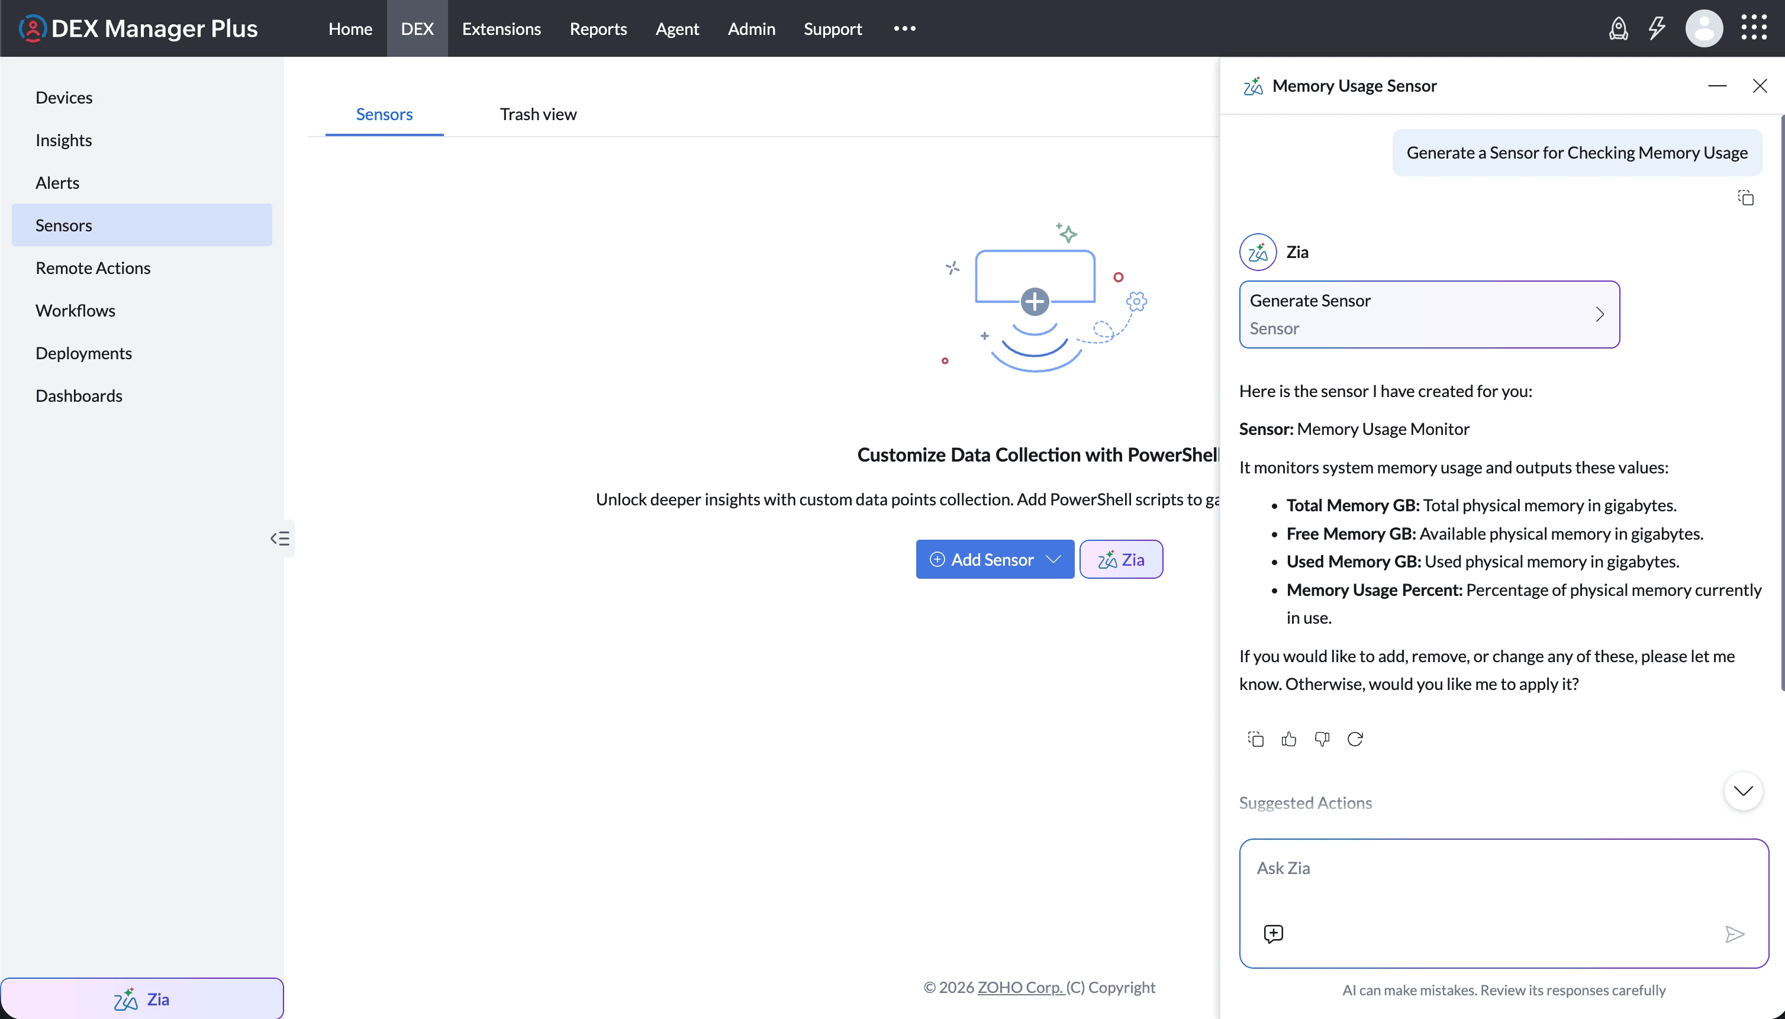Copy Zia's response text

click(x=1256, y=739)
